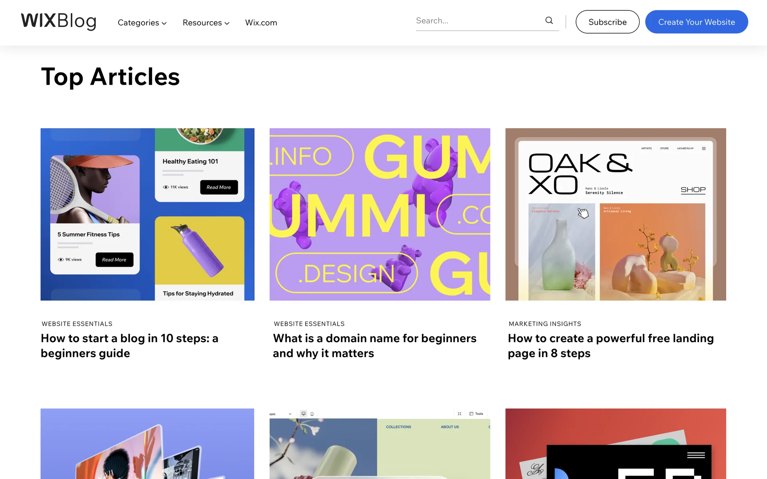Expand the Resources dropdown chevron

[x=227, y=23]
